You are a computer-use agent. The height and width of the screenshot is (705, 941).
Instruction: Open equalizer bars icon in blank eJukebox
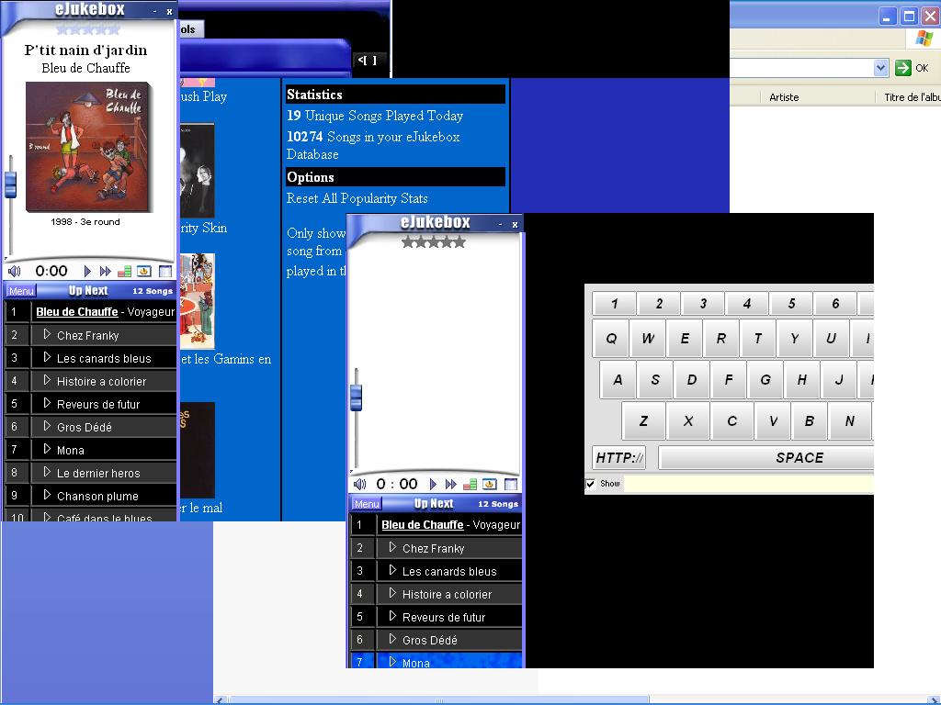pos(470,485)
